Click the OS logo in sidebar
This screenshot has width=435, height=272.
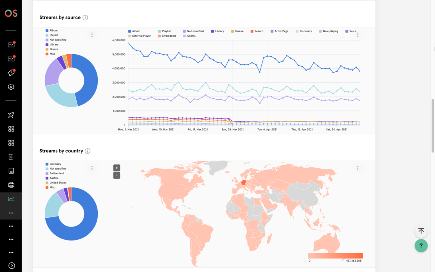[x=11, y=13]
